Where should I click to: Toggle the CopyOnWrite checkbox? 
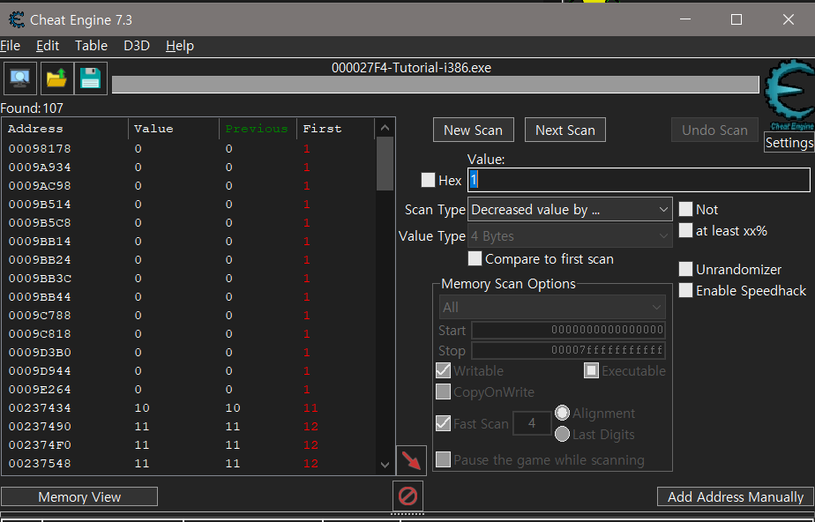click(443, 392)
